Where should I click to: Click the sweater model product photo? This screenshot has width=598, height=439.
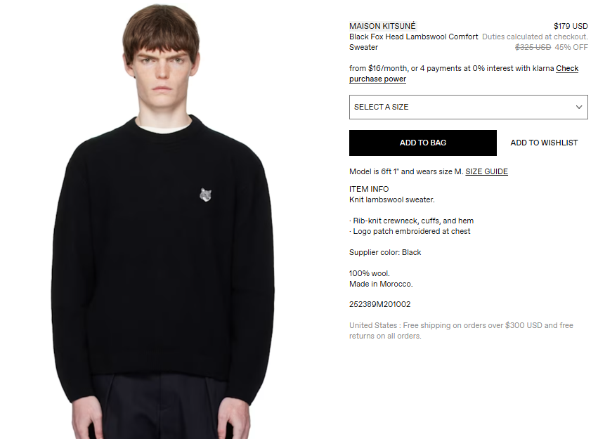tap(162, 221)
